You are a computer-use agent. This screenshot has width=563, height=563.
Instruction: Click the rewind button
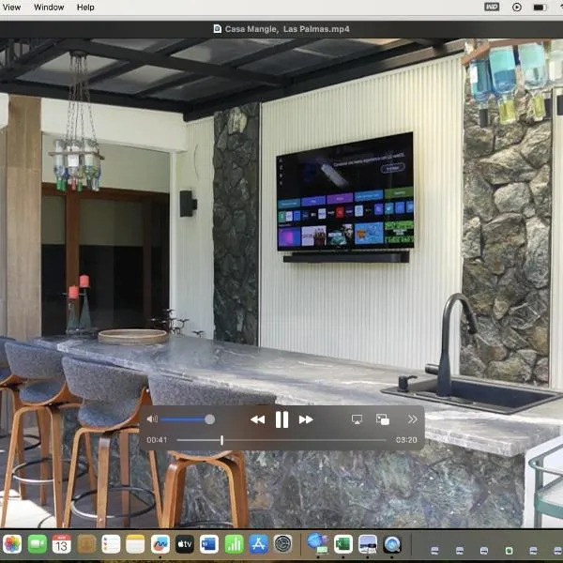(x=257, y=419)
